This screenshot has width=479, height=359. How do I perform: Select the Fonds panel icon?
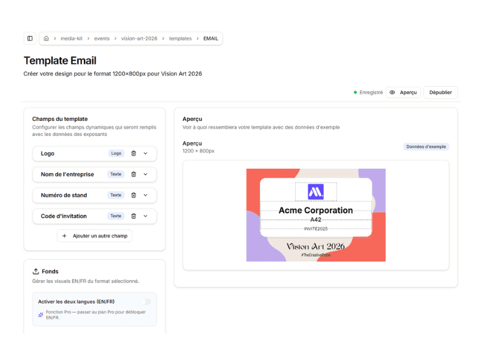[36, 271]
